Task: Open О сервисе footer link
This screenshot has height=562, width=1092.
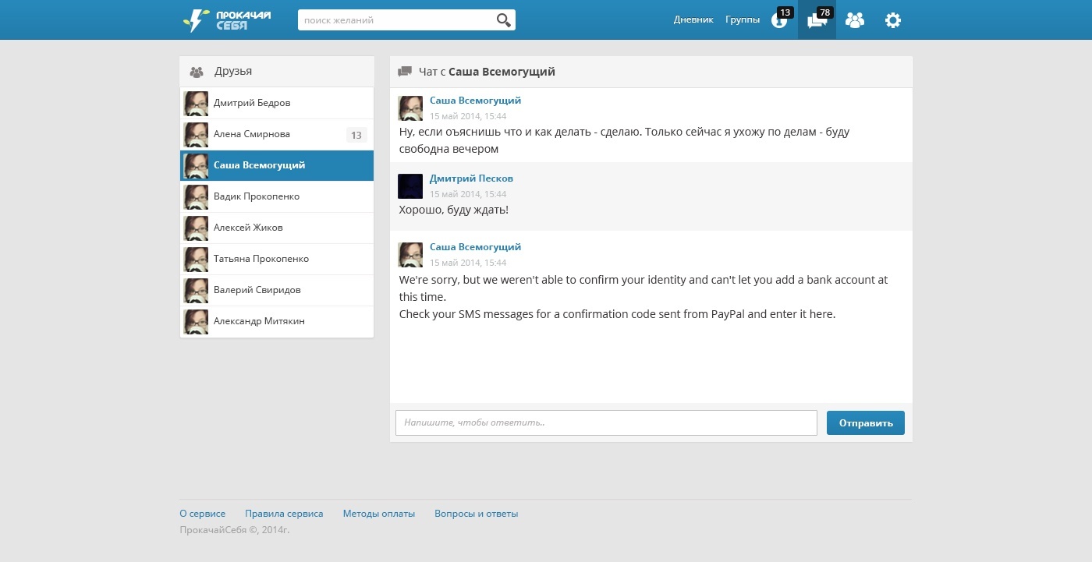Action: (x=202, y=514)
